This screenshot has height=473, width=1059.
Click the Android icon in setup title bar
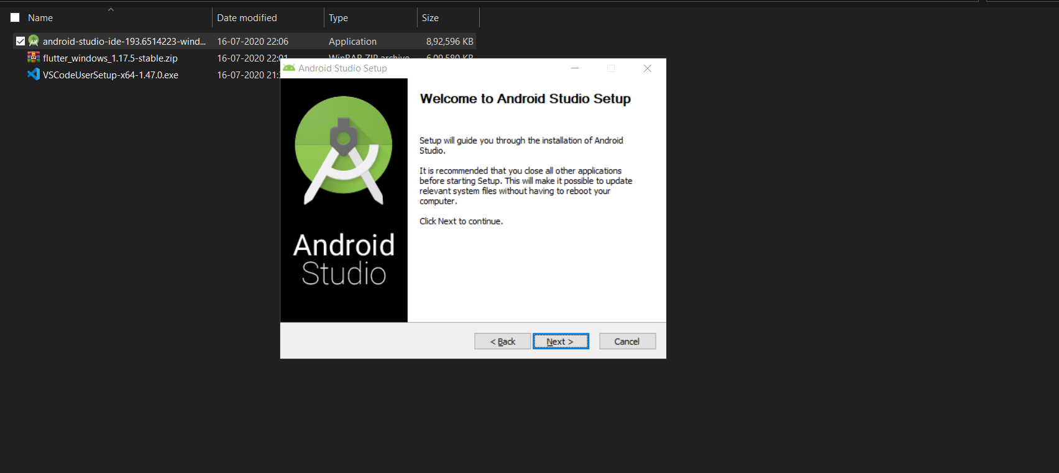(x=289, y=68)
